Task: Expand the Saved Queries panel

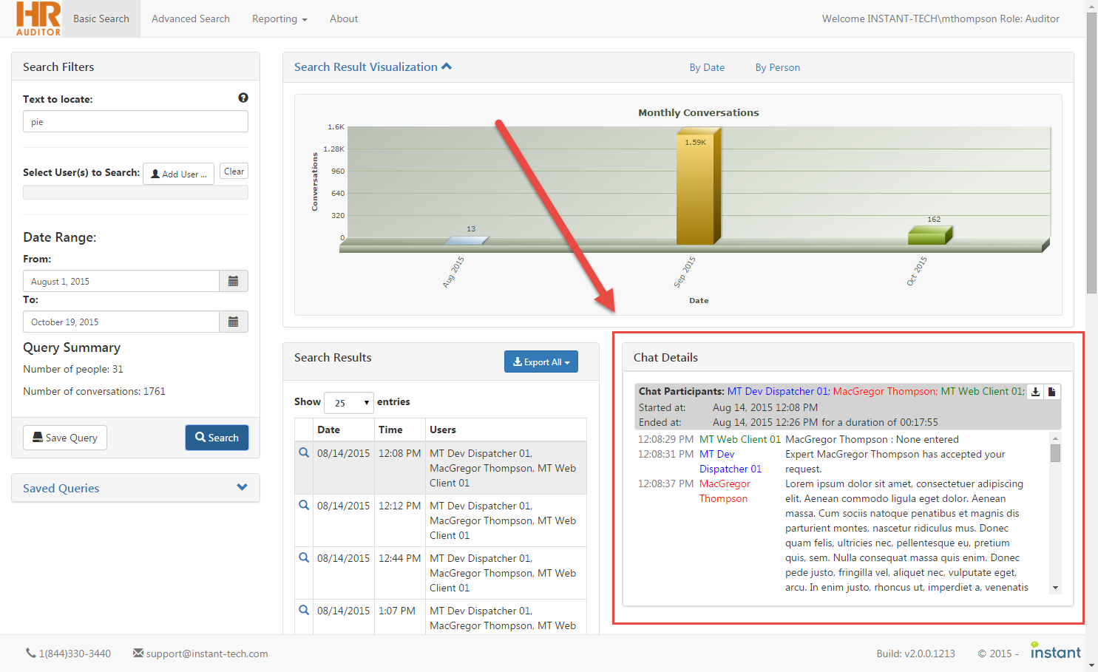Action: [242, 487]
